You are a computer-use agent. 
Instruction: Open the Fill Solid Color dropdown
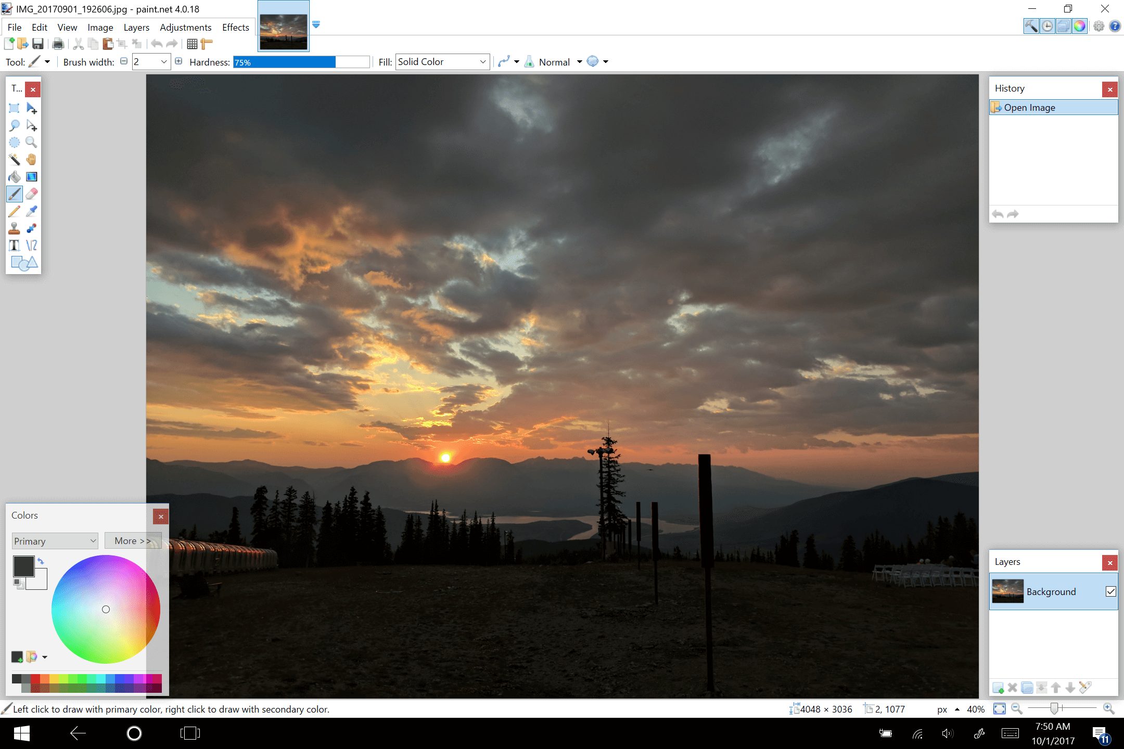tap(442, 62)
